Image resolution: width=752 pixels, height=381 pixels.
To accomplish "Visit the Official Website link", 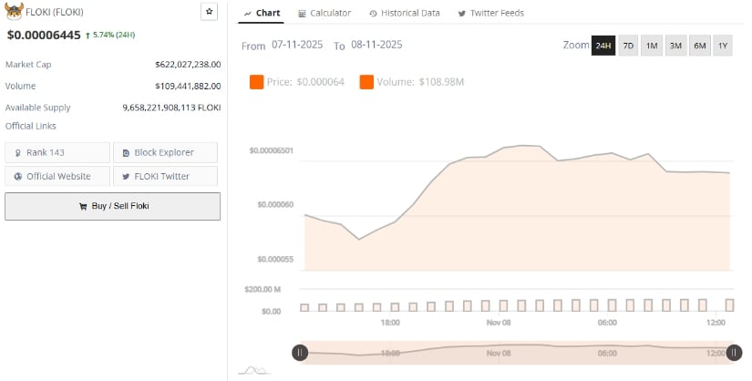I will 57,176.
